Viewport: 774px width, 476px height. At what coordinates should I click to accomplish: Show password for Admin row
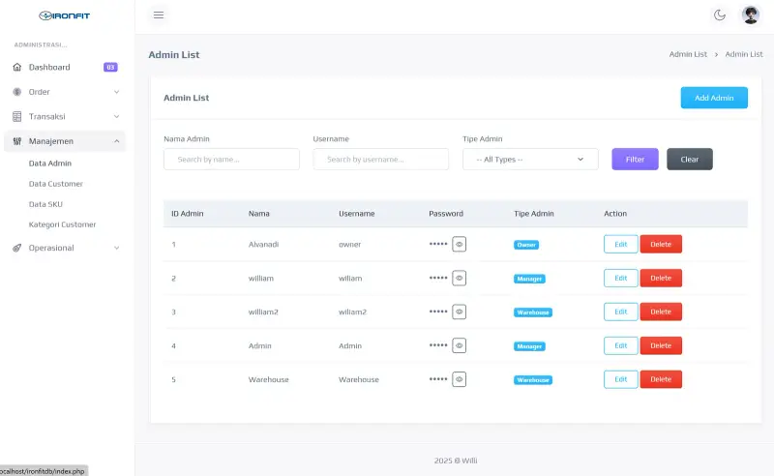[x=459, y=345]
